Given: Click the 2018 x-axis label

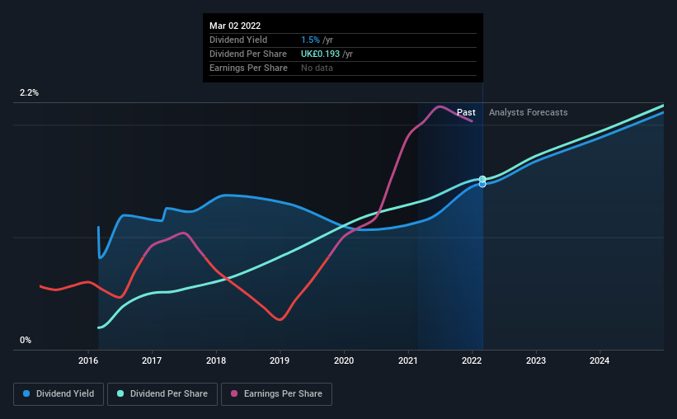Looking at the screenshot, I should click(216, 360).
